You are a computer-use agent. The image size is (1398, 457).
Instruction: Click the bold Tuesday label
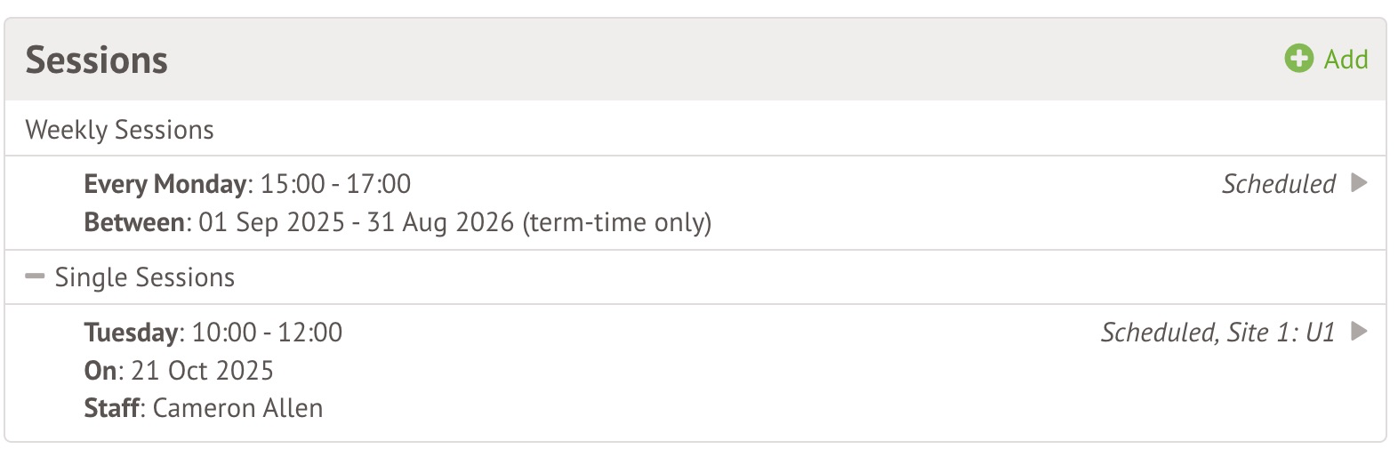132,333
